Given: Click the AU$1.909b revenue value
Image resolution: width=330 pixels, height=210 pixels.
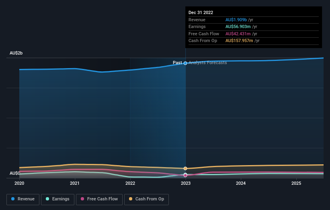Looking at the screenshot, I should coord(236,20).
